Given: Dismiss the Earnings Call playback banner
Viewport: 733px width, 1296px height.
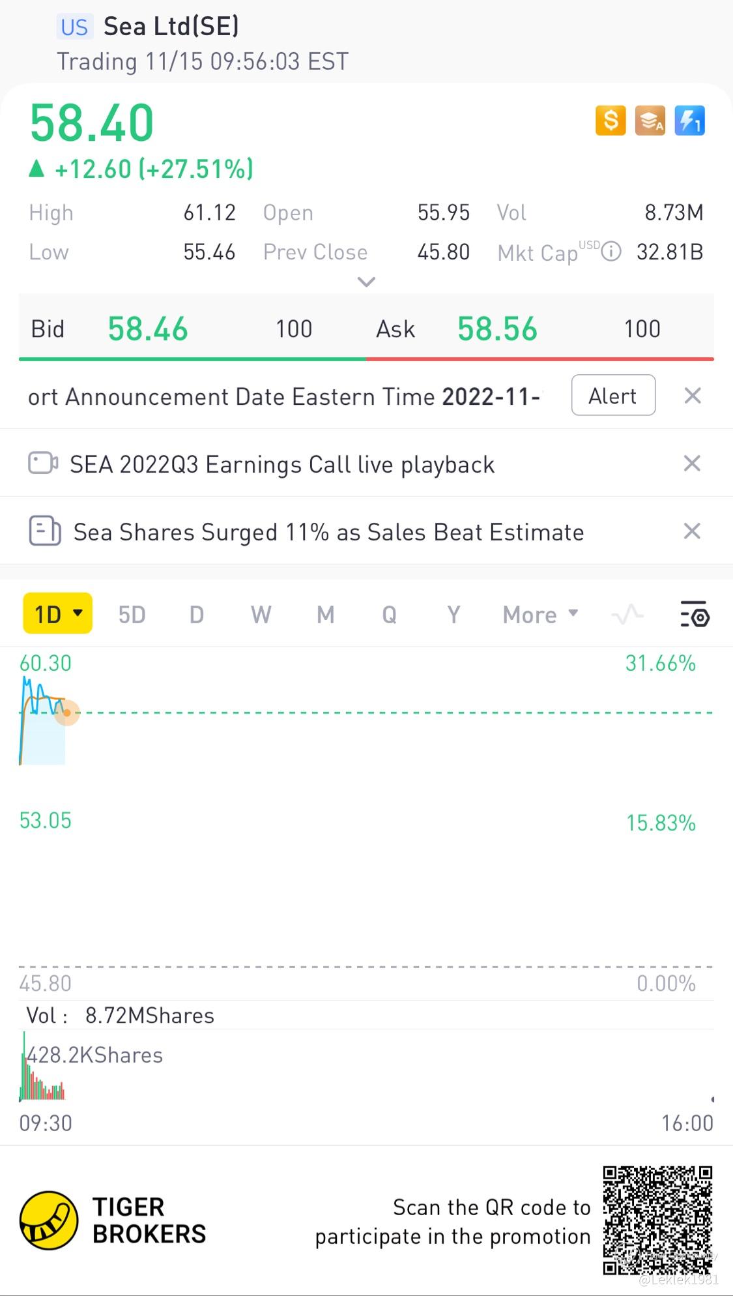Looking at the screenshot, I should pyautogui.click(x=692, y=464).
